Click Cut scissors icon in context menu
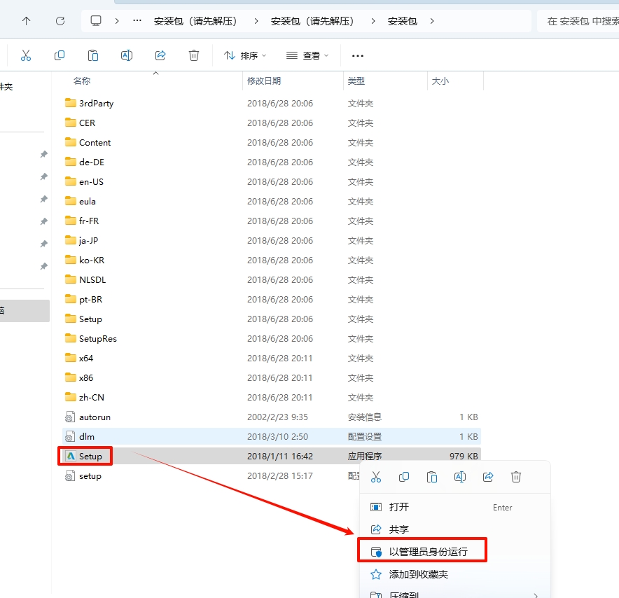 click(376, 477)
